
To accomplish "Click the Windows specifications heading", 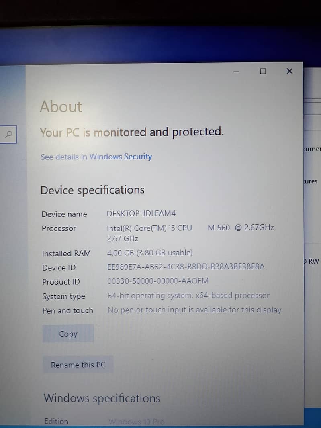I will 102,398.
